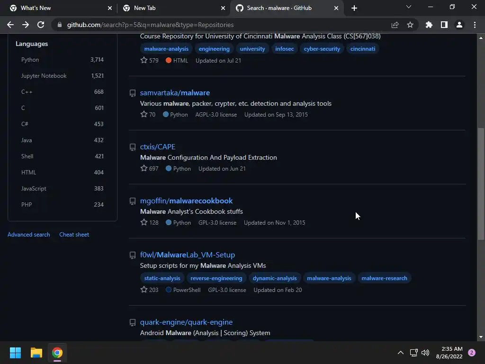The width and height of the screenshot is (485, 364).
Task: Open samvartaka/malware repository
Action: point(175,93)
